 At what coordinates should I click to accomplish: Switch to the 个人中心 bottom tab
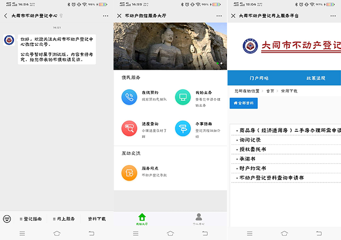198,219
